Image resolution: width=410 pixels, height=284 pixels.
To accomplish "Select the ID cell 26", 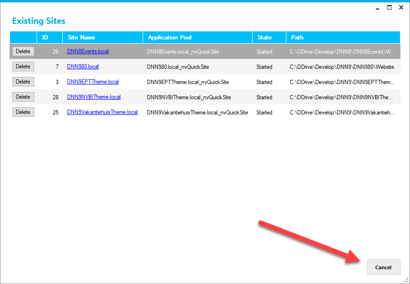I will pyautogui.click(x=49, y=52).
